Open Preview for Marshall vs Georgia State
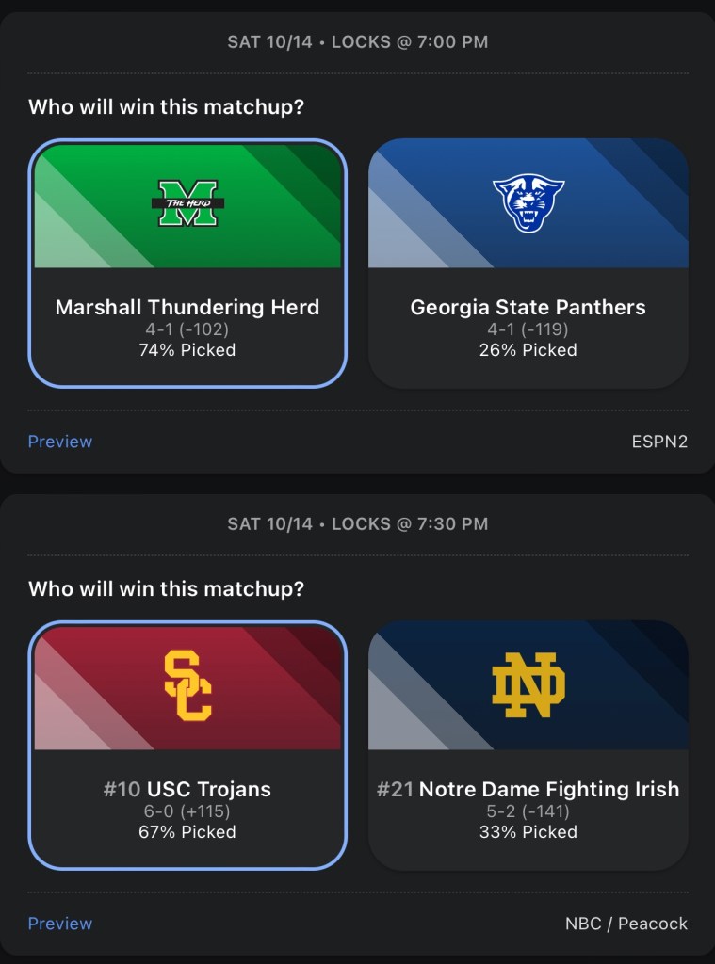This screenshot has width=715, height=964. pos(60,442)
